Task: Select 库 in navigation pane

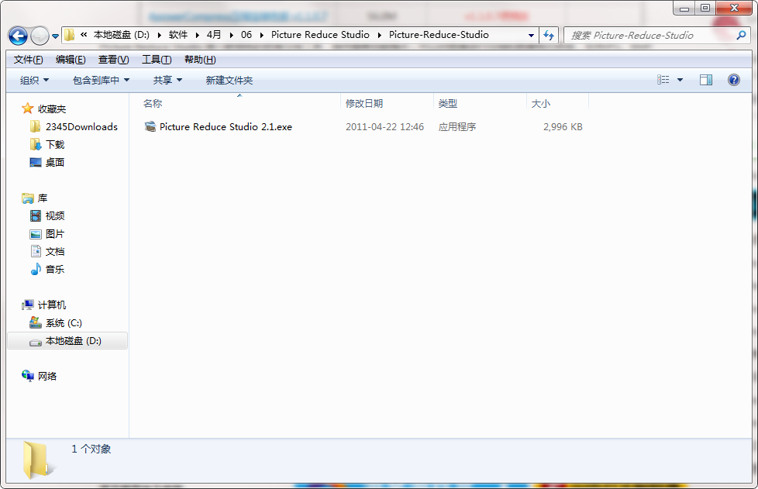Action: pyautogui.click(x=43, y=198)
